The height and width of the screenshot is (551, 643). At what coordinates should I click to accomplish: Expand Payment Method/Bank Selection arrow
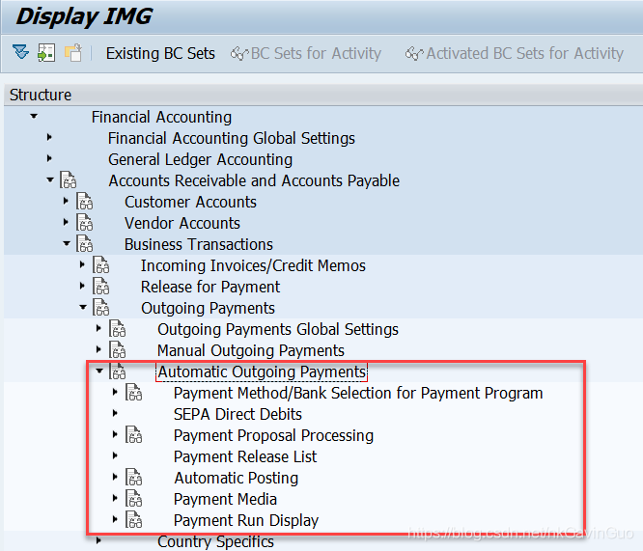click(x=115, y=393)
